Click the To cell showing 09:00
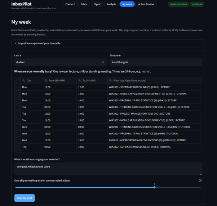 click(x=92, y=127)
